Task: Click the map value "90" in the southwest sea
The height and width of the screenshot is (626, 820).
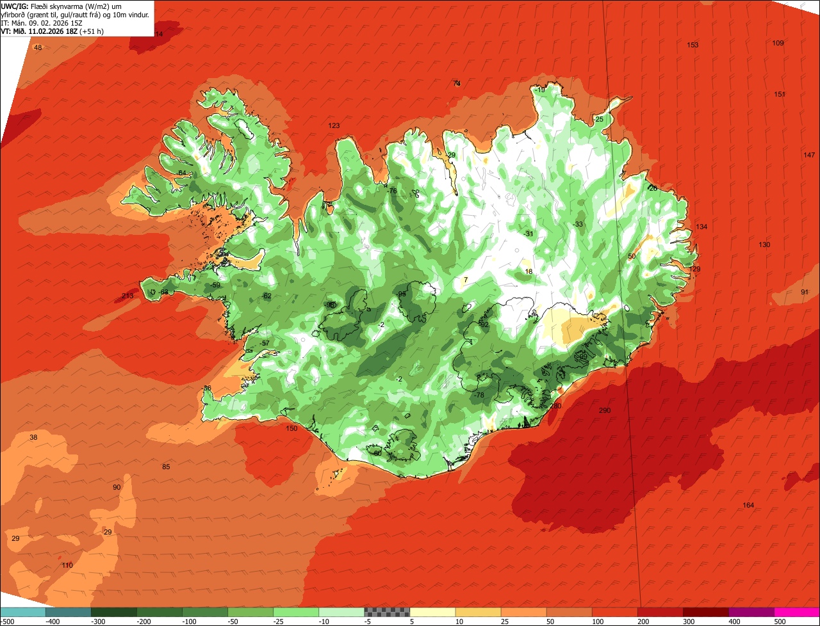Action: tap(117, 487)
